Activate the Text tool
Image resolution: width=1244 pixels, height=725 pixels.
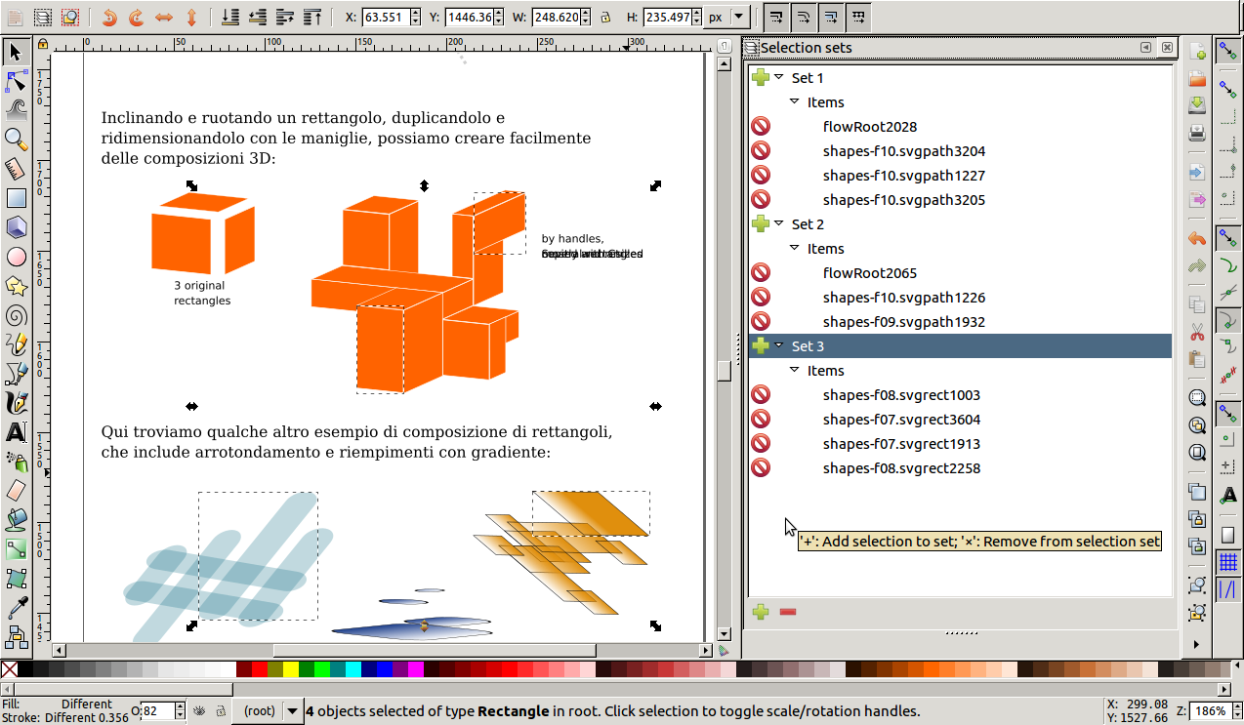[x=16, y=431]
